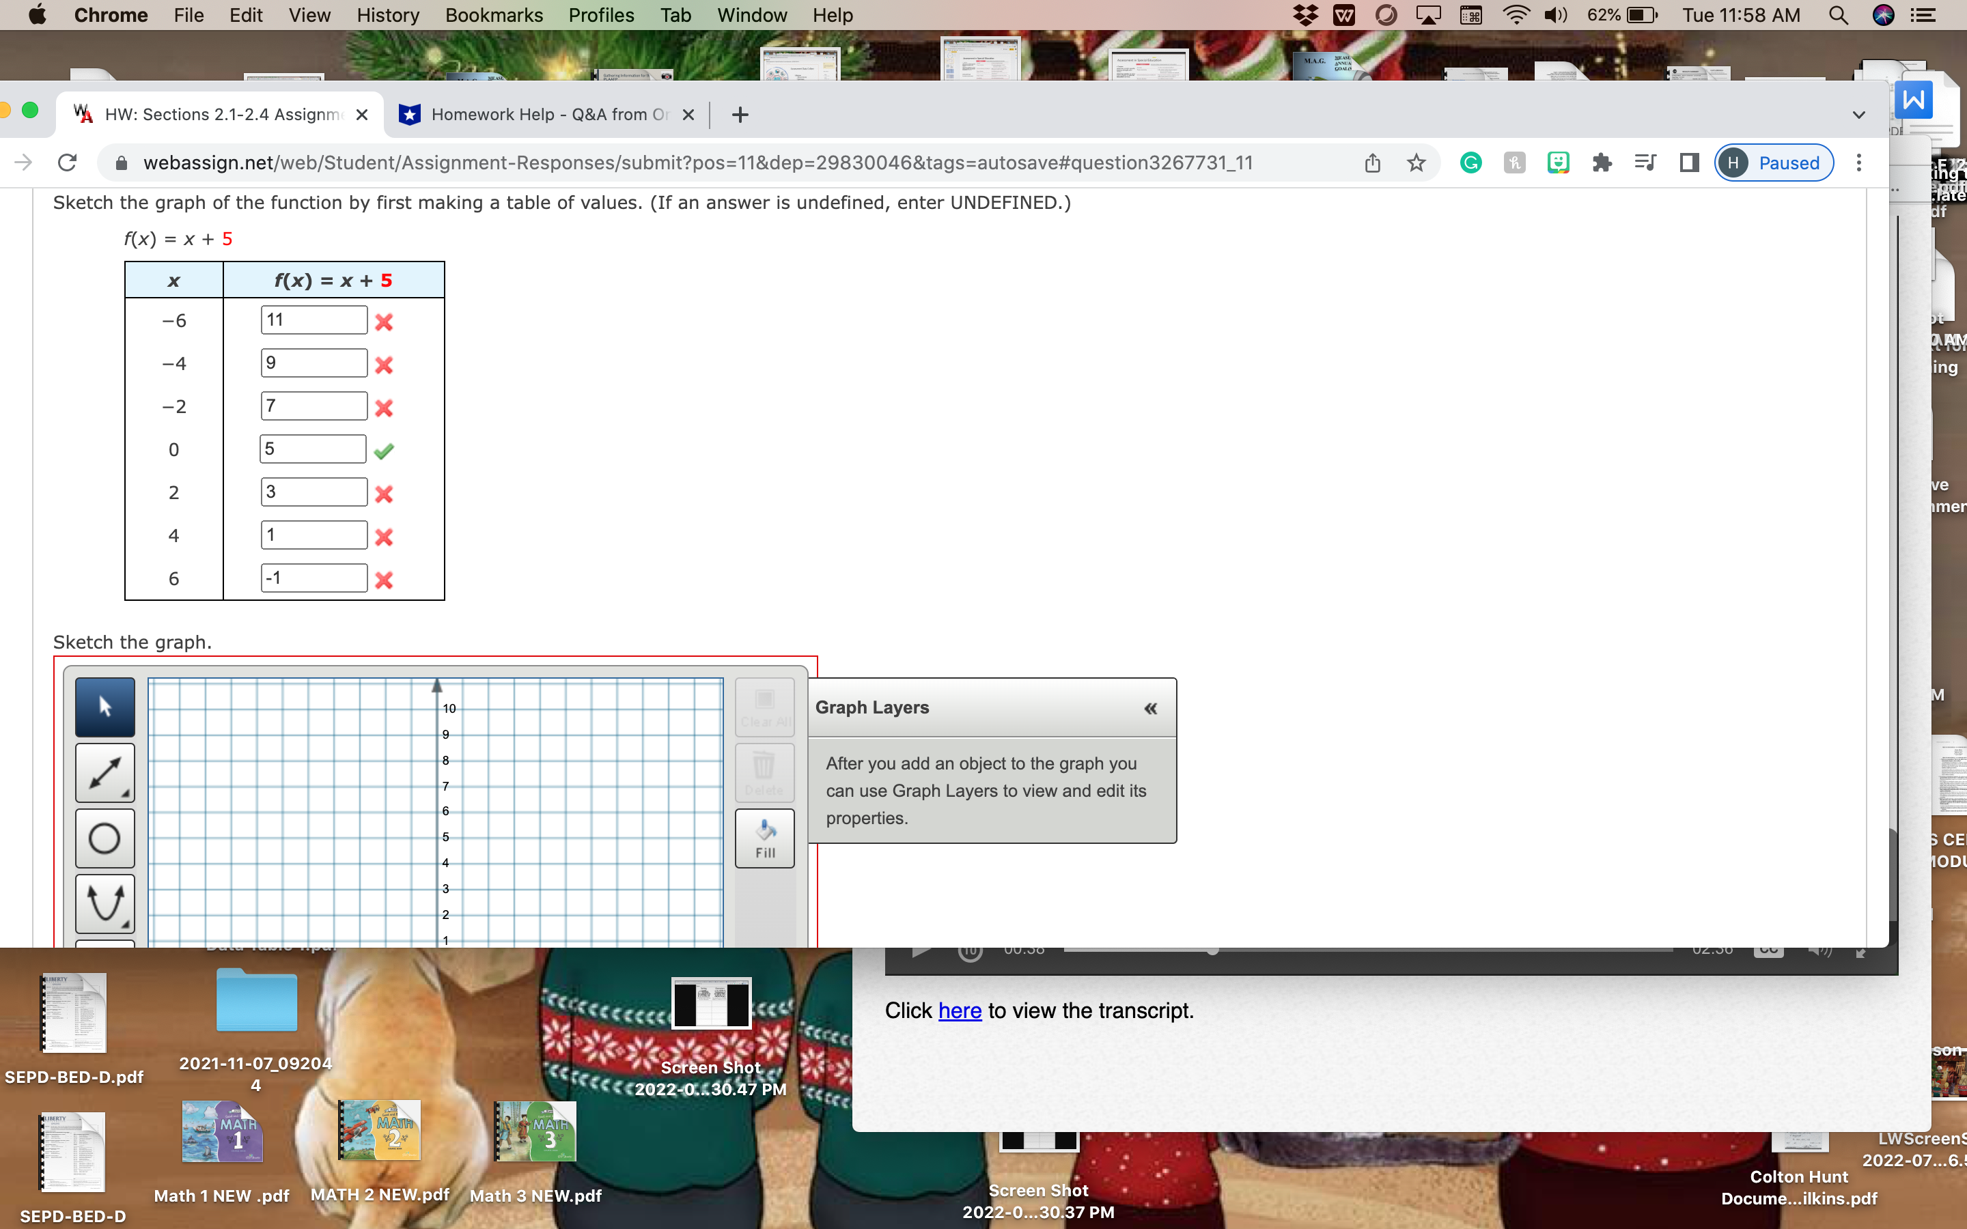The image size is (1967, 1229).
Task: Select the circle tool in the graph toolbar
Action: click(x=104, y=838)
